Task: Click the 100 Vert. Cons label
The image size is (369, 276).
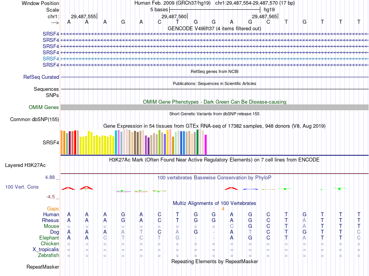Action: (22, 187)
